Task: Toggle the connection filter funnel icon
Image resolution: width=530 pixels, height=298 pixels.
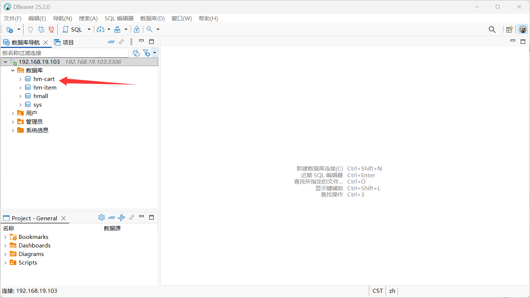Action: (147, 53)
